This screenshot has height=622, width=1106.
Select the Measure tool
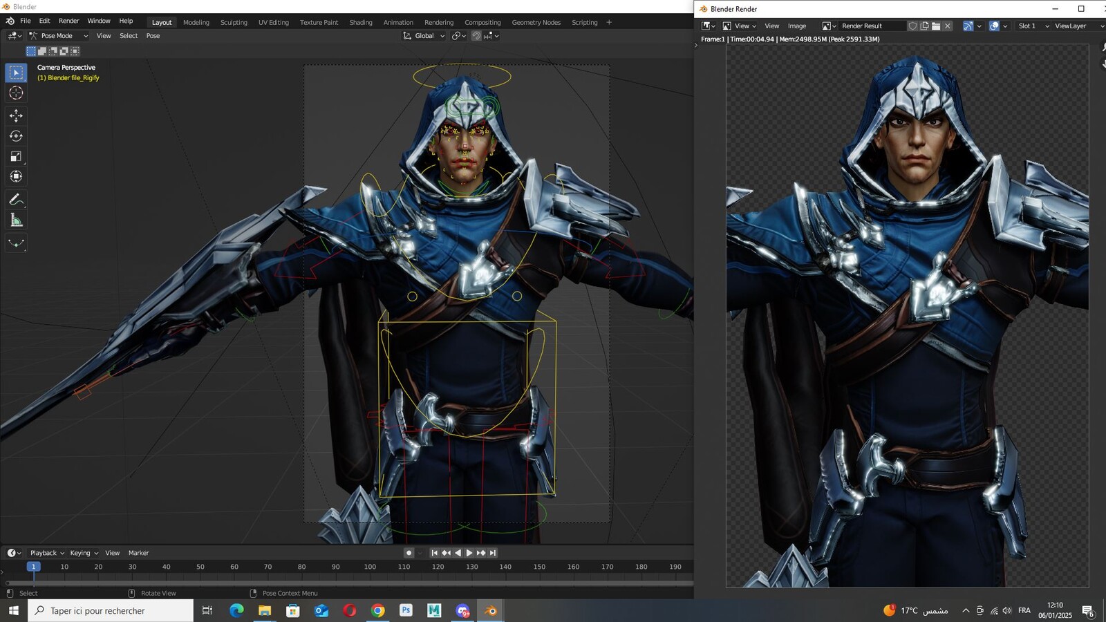point(16,220)
